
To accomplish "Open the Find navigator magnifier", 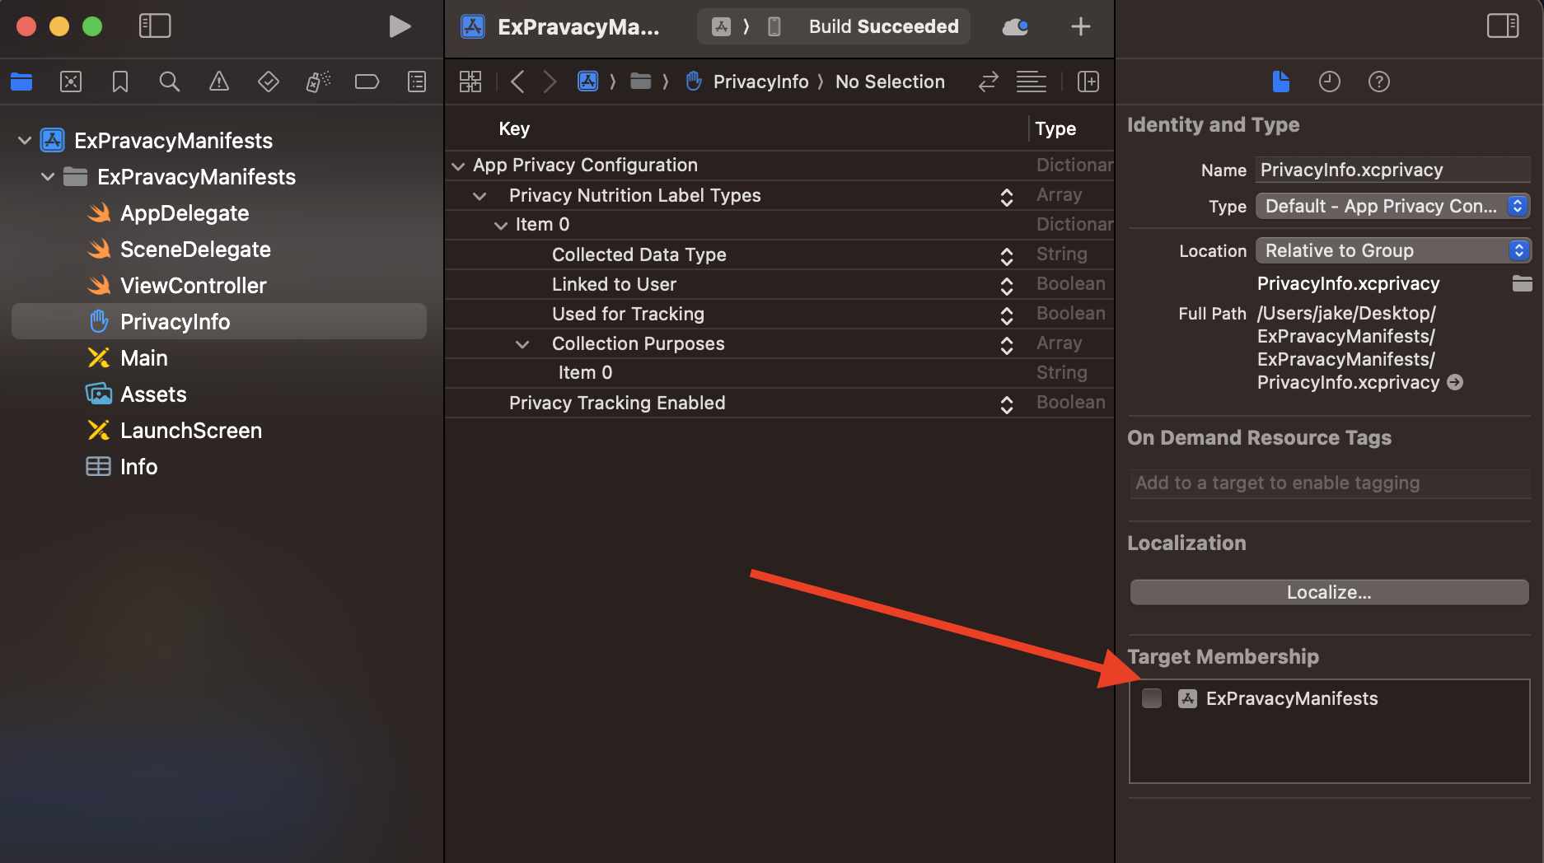I will (x=170, y=82).
